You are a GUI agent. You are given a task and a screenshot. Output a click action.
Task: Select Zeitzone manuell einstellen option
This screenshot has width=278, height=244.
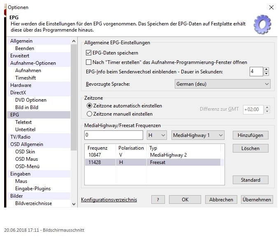click(x=90, y=114)
